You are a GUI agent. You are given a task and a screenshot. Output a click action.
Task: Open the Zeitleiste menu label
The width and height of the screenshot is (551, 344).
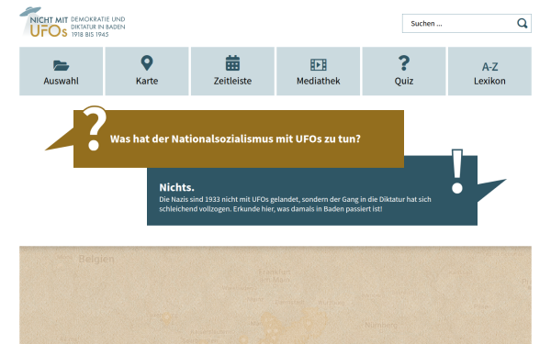tap(232, 81)
